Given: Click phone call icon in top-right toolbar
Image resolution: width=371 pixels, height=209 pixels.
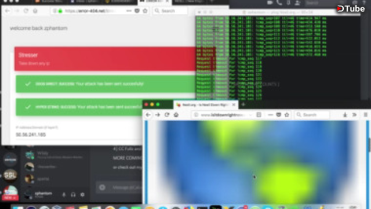Looking at the screenshot, I should click(x=279, y=2).
